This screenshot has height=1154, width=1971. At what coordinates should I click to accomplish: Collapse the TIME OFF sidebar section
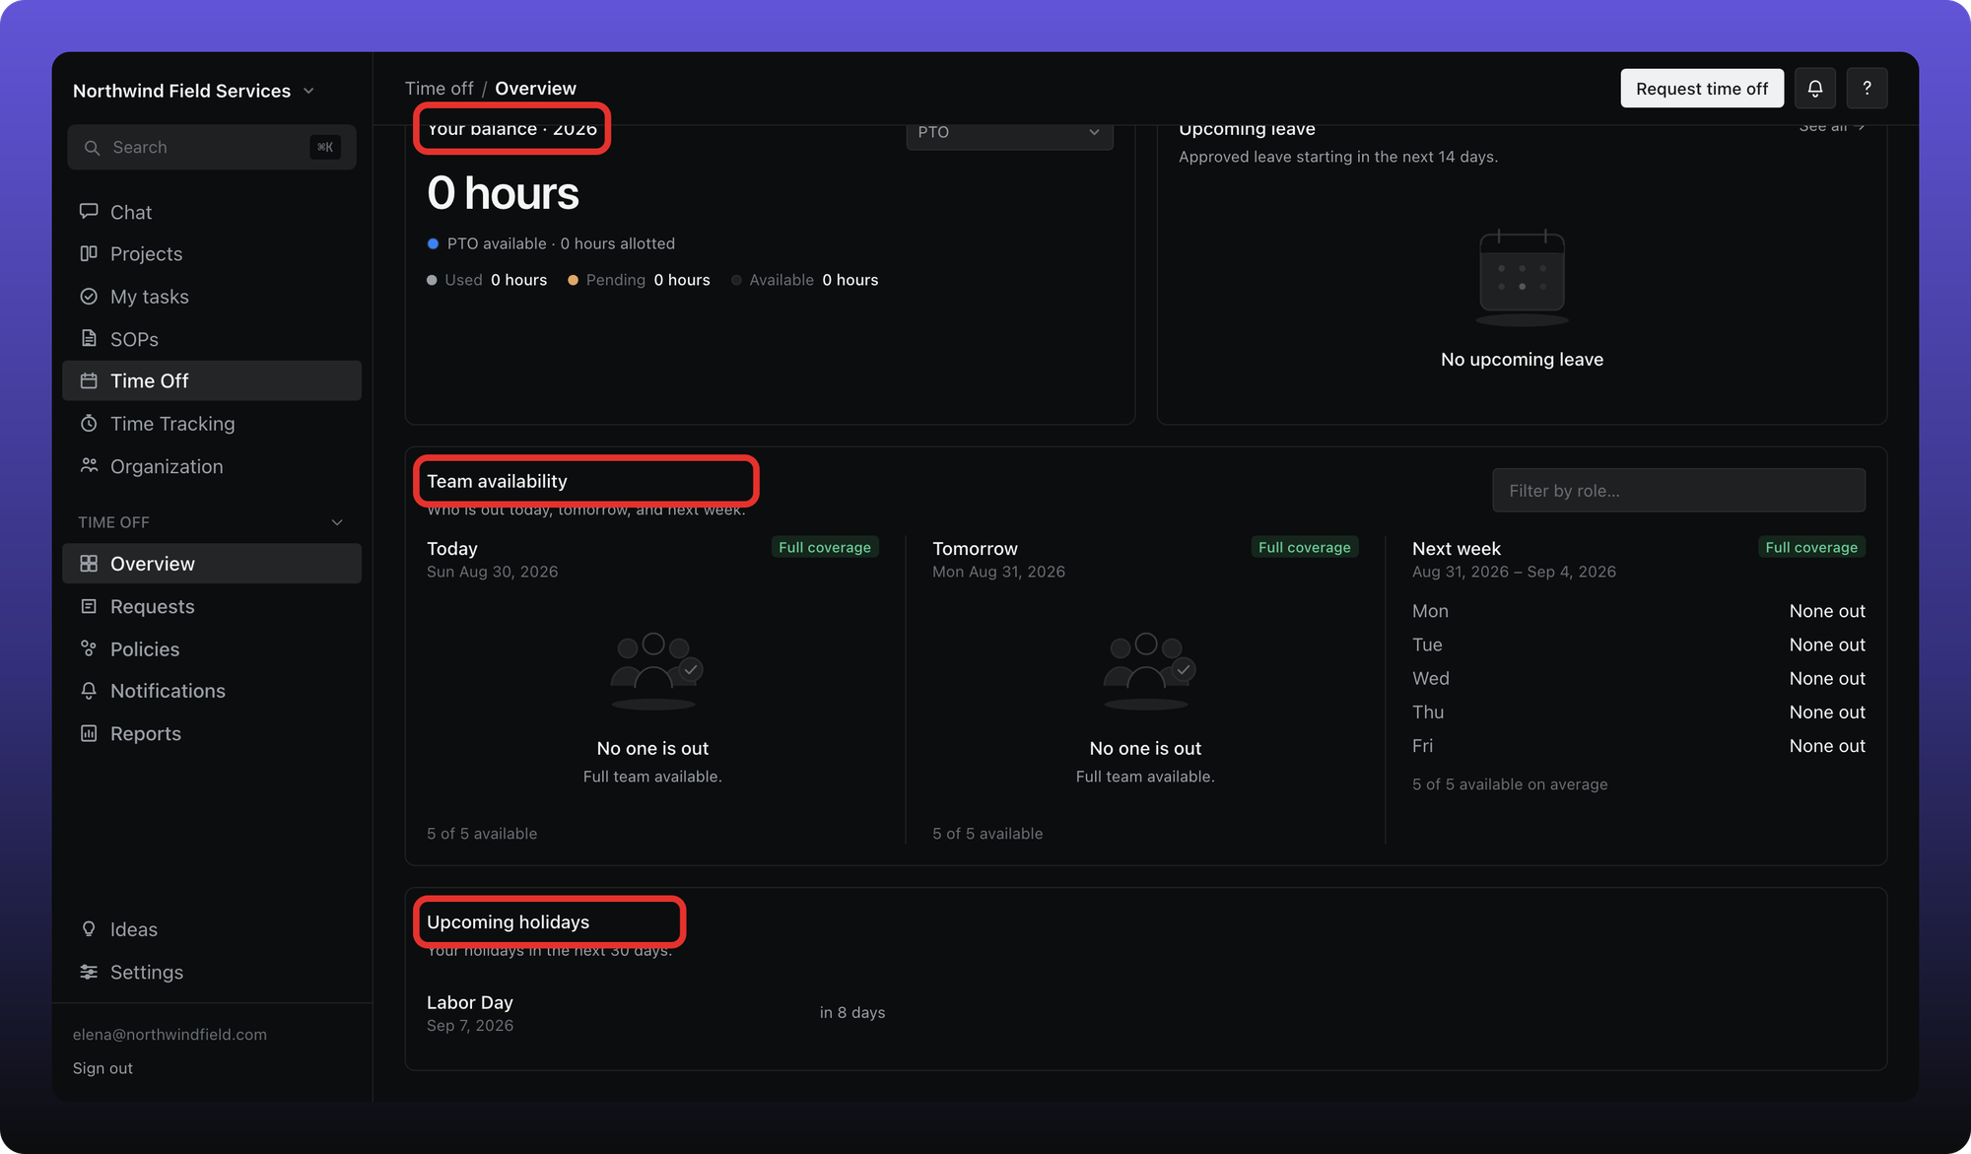pos(337,522)
